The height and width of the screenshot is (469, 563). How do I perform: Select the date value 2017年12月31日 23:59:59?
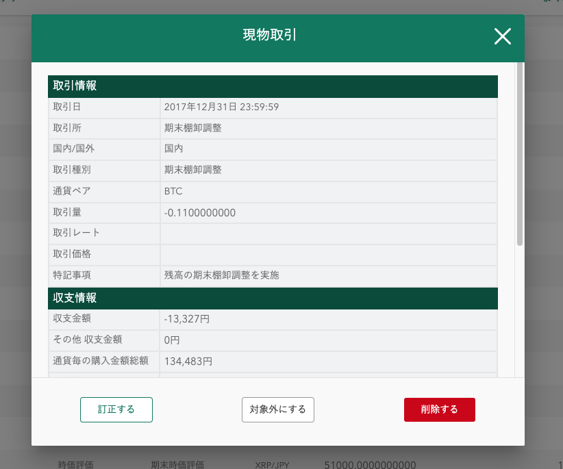(221, 107)
